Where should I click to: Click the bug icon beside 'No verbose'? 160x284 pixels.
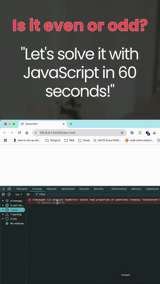(7, 224)
